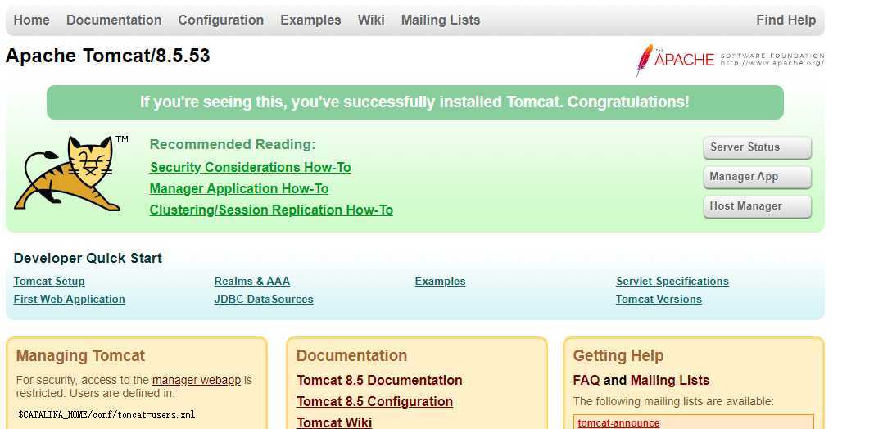Click the Tomcat cat mascot logo
This screenshot has width=892, height=429.
coord(70,174)
